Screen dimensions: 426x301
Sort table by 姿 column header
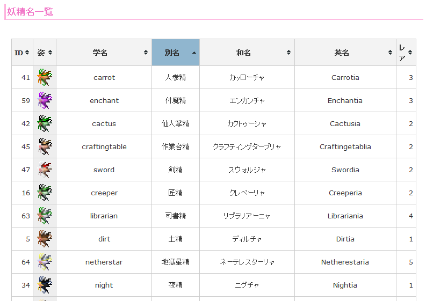point(45,53)
